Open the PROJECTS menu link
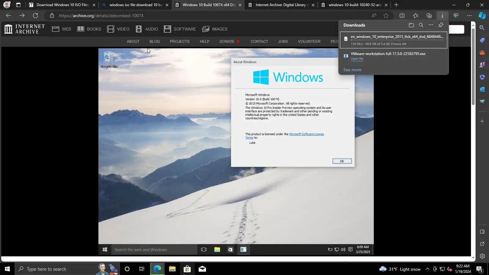This screenshot has width=489, height=275. 180,42
